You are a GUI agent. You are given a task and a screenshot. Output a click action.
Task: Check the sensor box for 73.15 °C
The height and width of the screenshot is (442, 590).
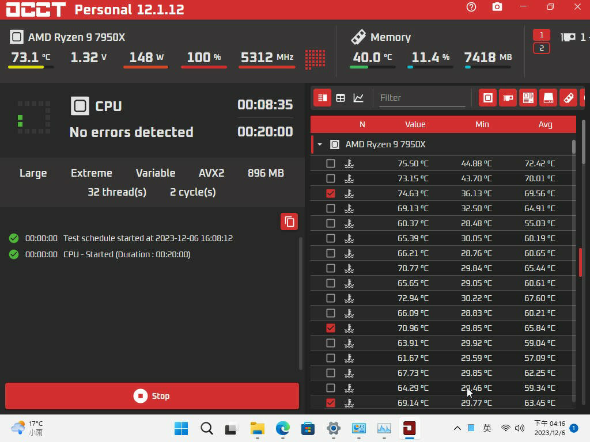(331, 178)
